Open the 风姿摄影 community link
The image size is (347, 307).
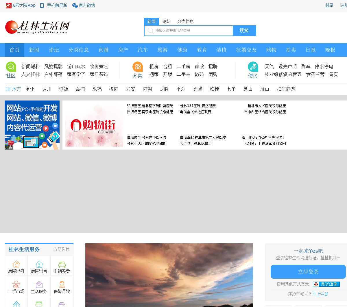[x=53, y=67]
